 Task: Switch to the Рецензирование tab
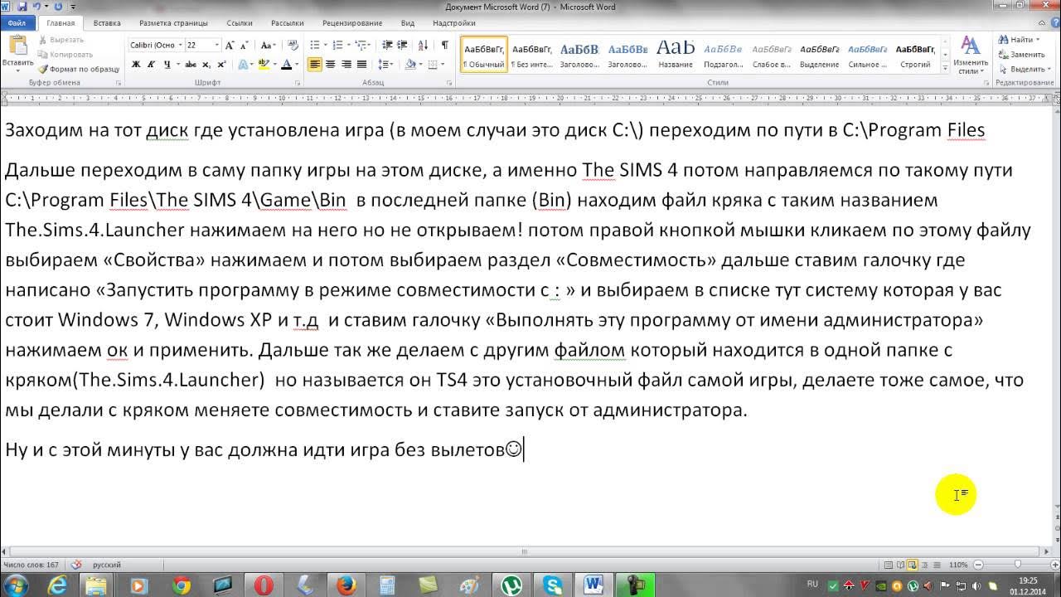point(352,23)
